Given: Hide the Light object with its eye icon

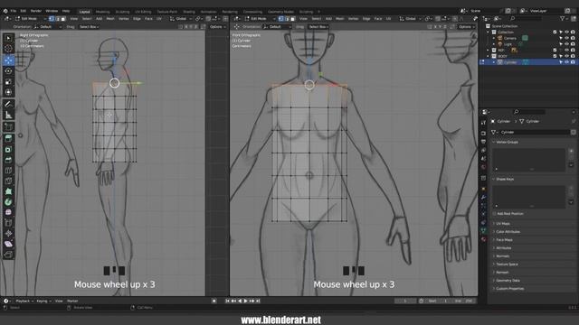Looking at the screenshot, I should pos(567,44).
